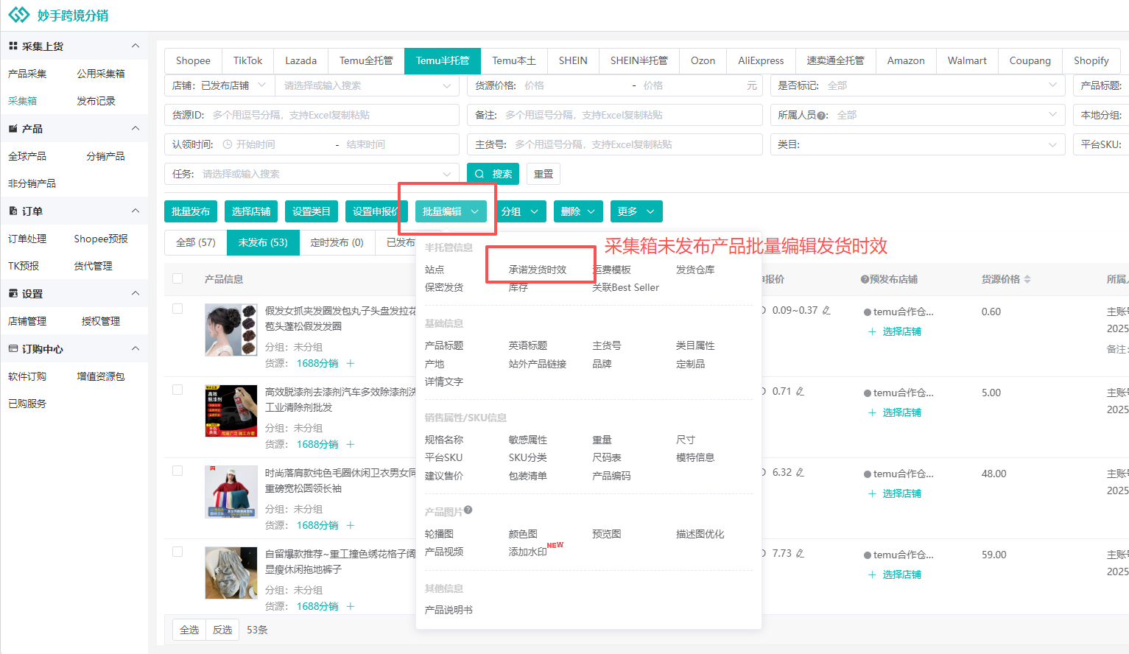Click the magnifier search button
The image size is (1129, 654).
click(x=493, y=174)
